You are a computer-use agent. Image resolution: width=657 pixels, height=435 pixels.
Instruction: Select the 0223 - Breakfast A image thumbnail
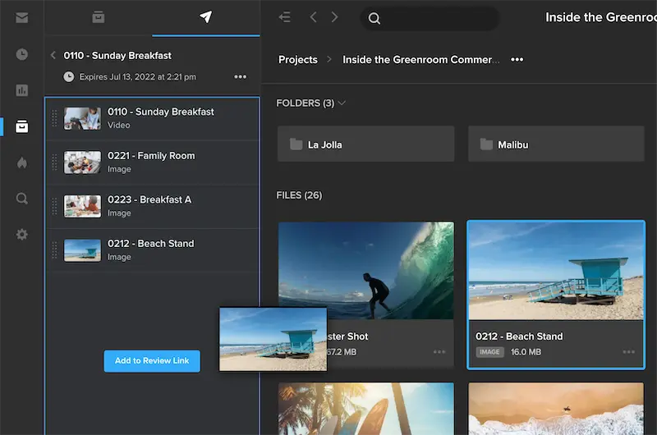[83, 206]
